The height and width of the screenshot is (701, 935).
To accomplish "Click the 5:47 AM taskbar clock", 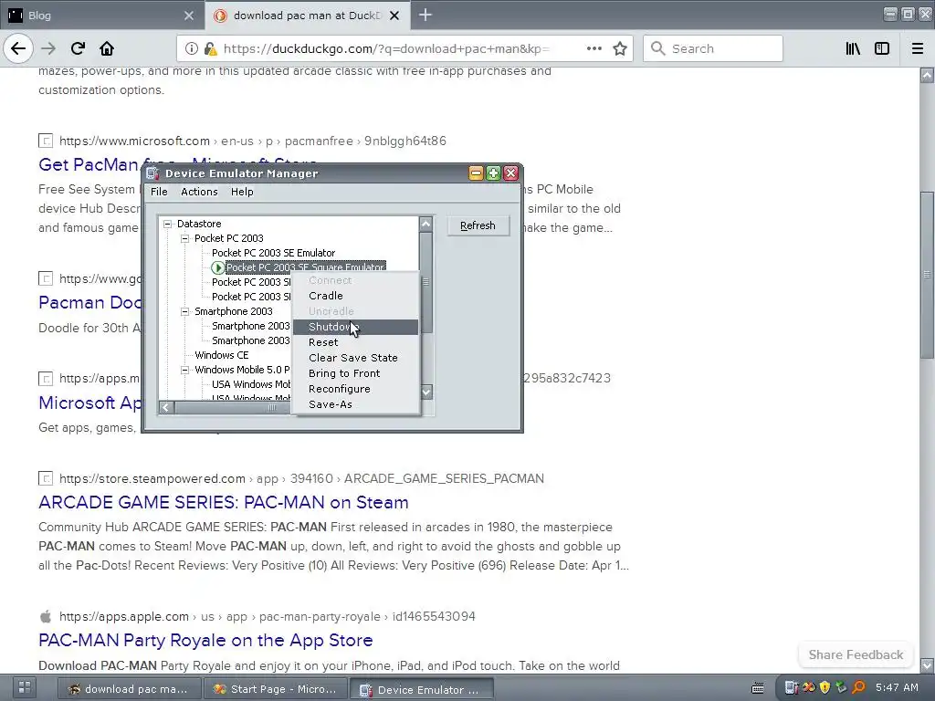I will (x=897, y=687).
